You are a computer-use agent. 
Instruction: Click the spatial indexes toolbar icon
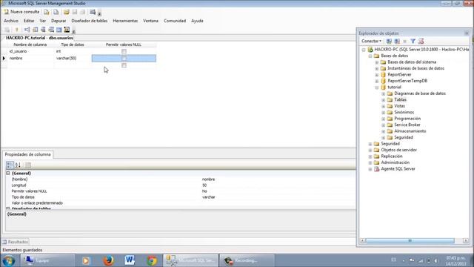coord(67,30)
